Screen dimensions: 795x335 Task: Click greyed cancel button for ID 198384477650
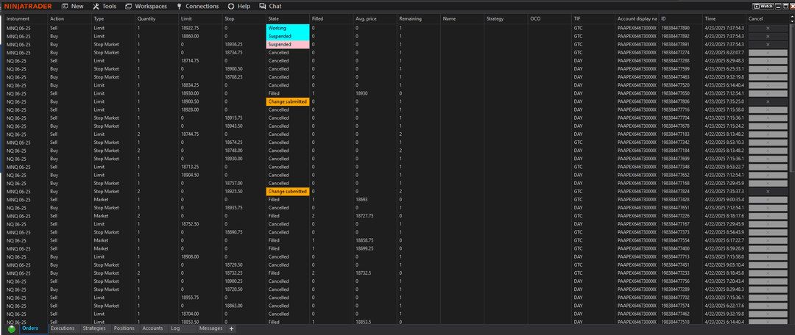click(768, 93)
